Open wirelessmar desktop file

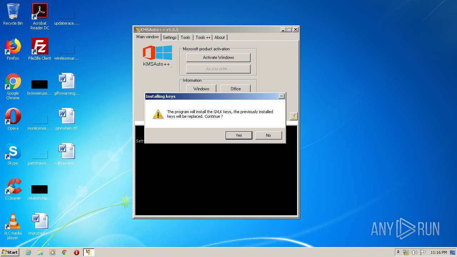(x=66, y=52)
